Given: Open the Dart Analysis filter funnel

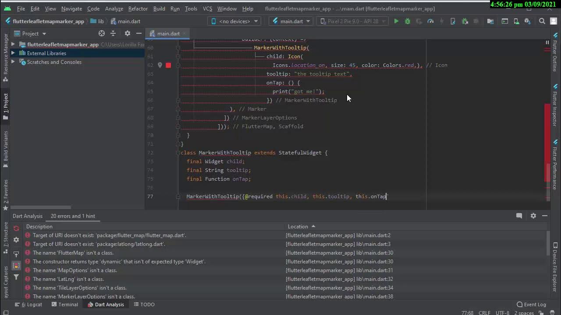Looking at the screenshot, I should tap(16, 277).
